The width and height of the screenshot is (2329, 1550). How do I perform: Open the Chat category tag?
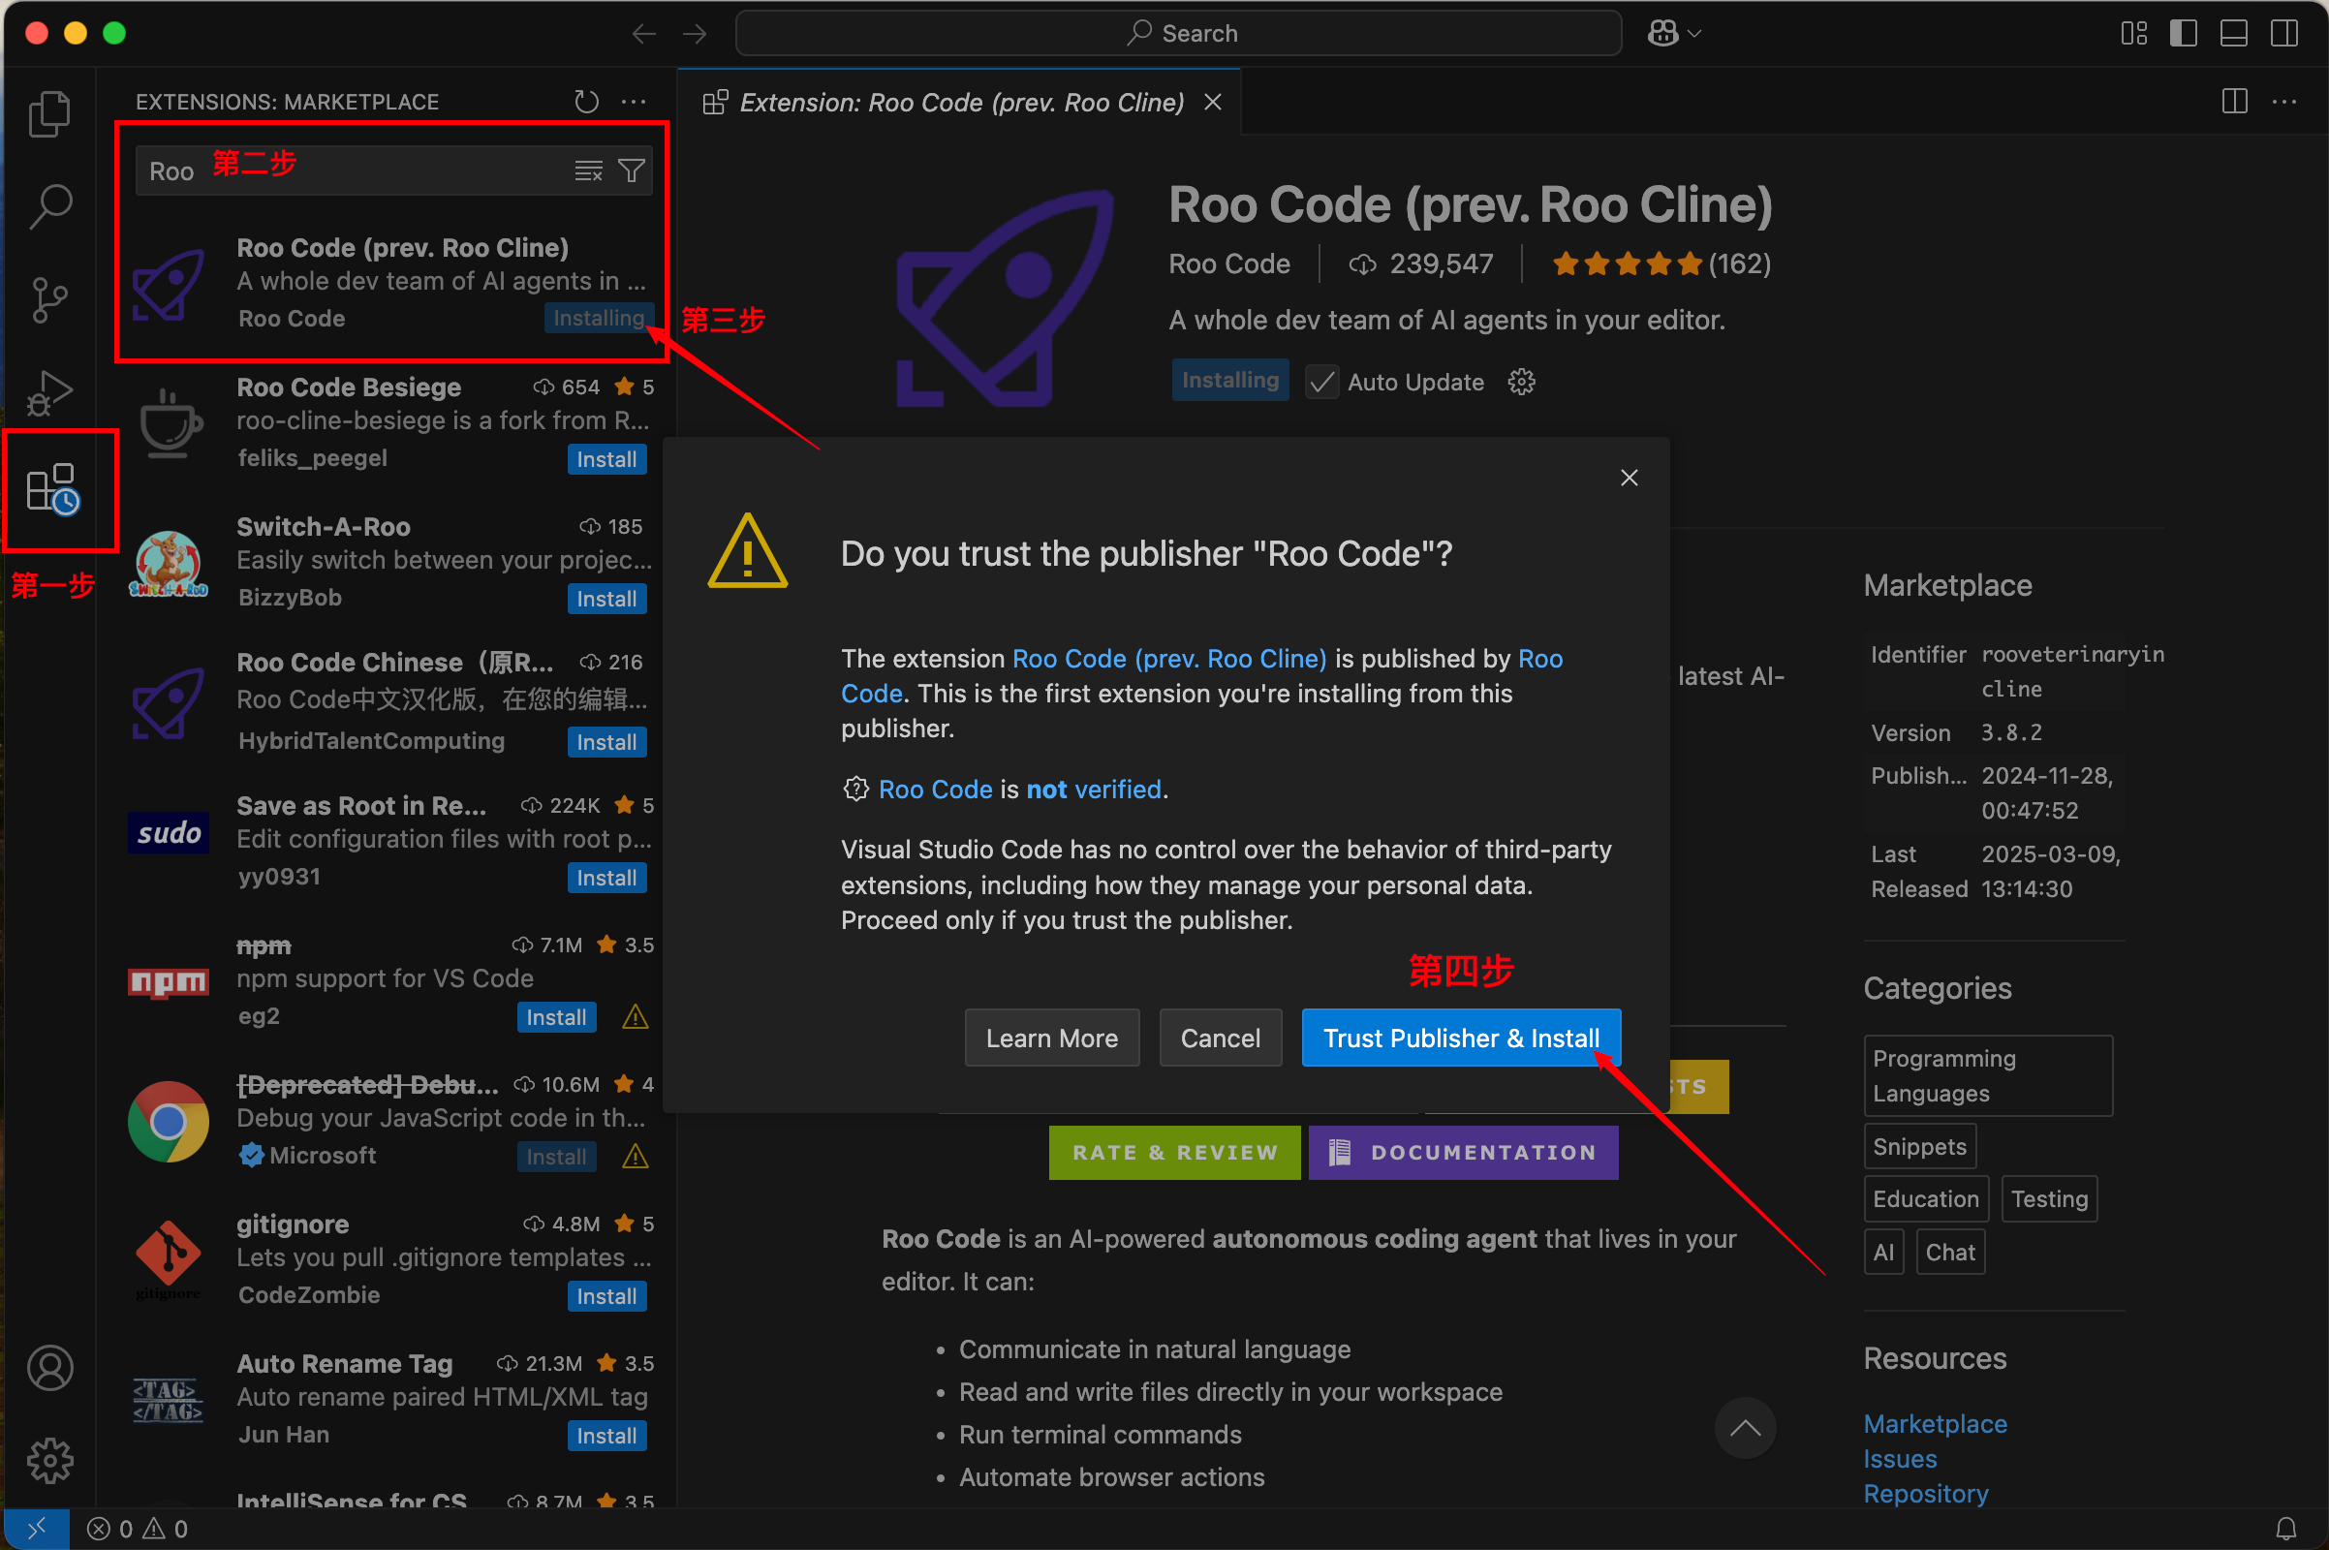pyautogui.click(x=1949, y=1253)
